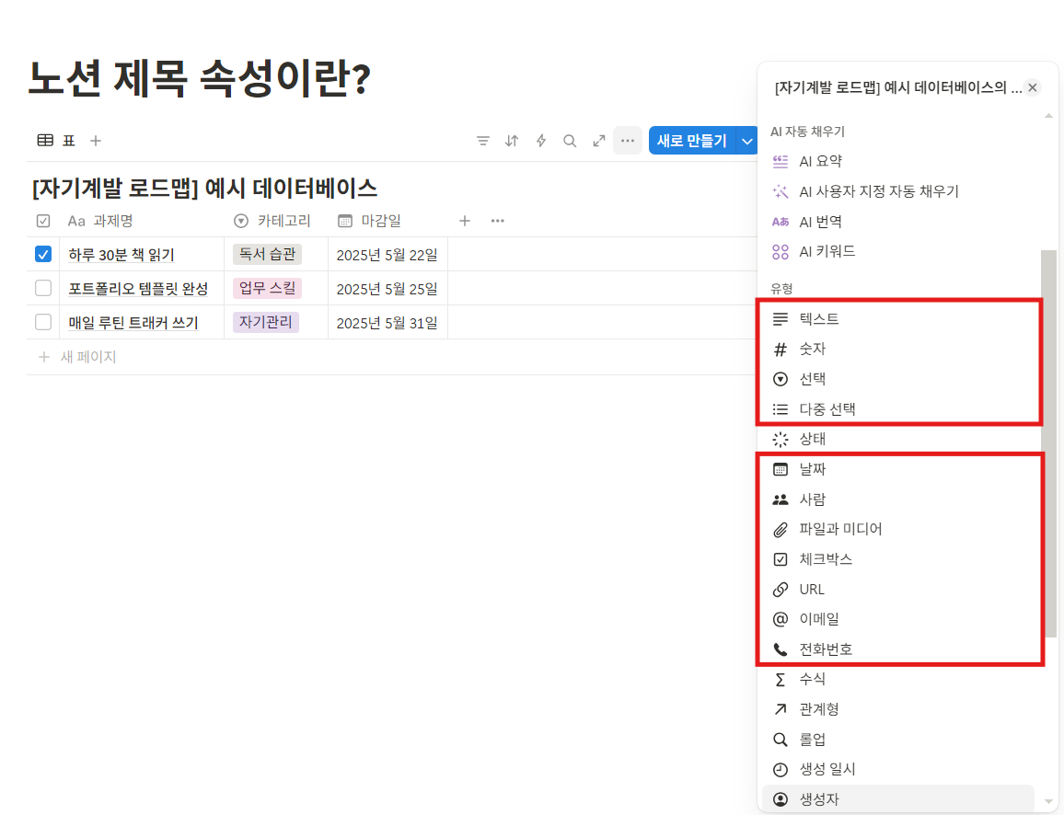This screenshot has width=1064, height=815.
Task: Select the 숫자 property type
Action: pyautogui.click(x=814, y=349)
